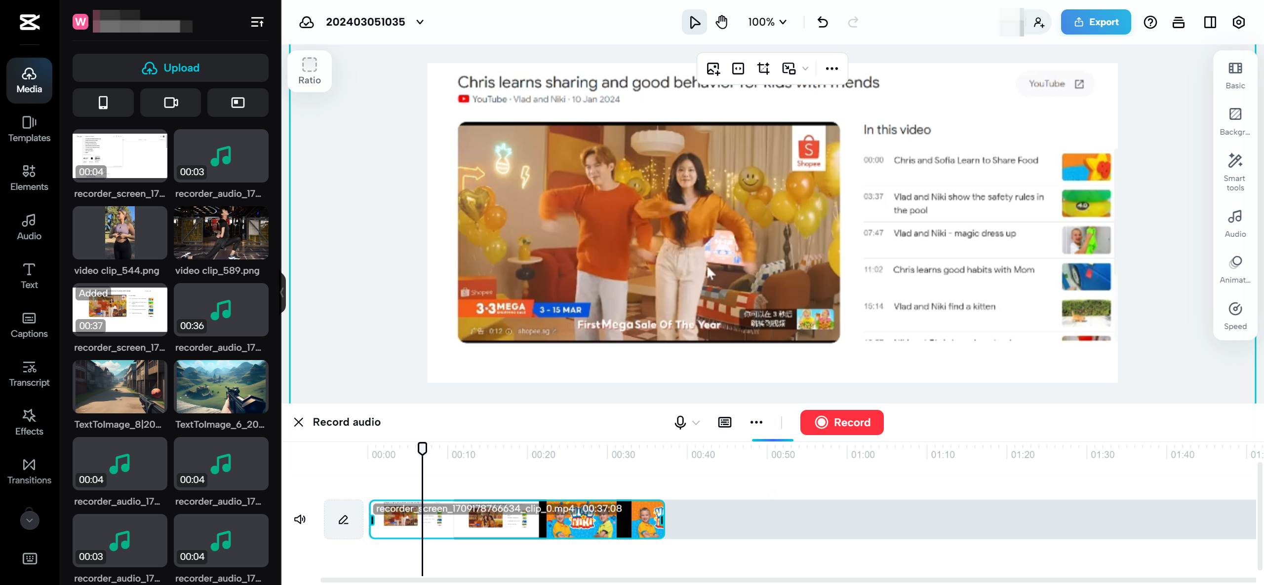Select the Smart crop tool above the canvas
This screenshot has height=585, width=1264.
pyautogui.click(x=763, y=69)
